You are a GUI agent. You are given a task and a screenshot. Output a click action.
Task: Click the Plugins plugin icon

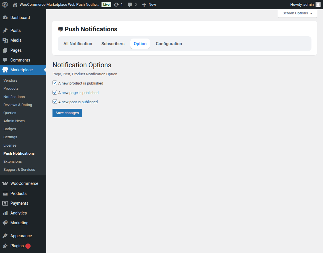[x=6, y=246]
